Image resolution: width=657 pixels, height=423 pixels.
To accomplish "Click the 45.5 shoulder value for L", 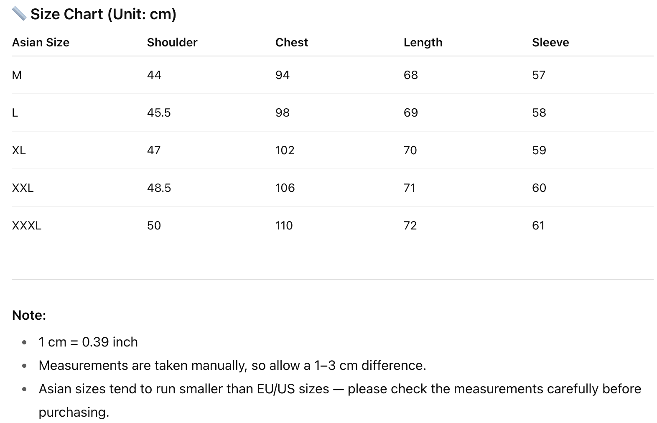I will click(159, 112).
